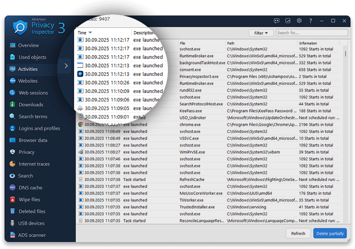Image resolution: width=355 pixels, height=249 pixels.
Task: Open the Downloads section
Action: pyautogui.click(x=31, y=104)
